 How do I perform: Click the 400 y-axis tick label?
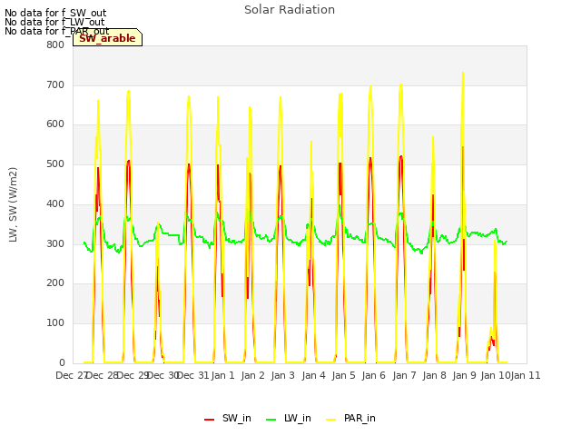point(55,203)
